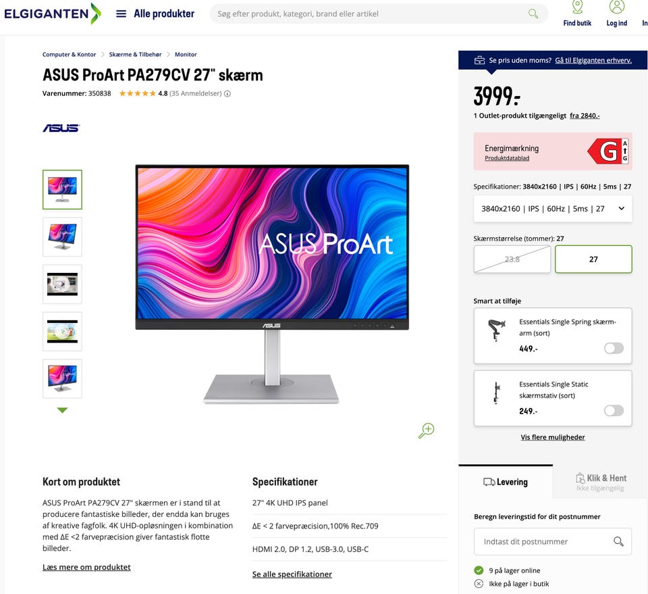The height and width of the screenshot is (594, 648).
Task: Click the Elgiganten logo
Action: (x=53, y=14)
